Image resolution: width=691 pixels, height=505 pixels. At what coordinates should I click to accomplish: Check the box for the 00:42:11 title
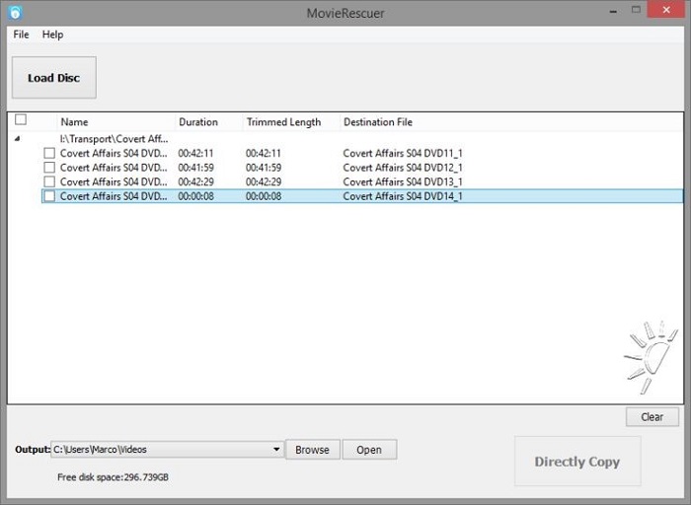(x=49, y=153)
